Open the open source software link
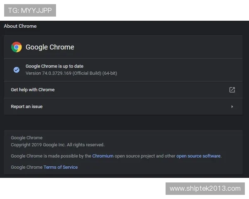The width and height of the screenshot is (249, 199). 198,156
